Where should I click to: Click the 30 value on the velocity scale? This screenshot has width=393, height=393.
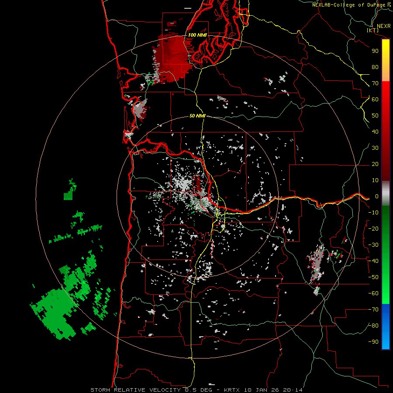(x=375, y=148)
